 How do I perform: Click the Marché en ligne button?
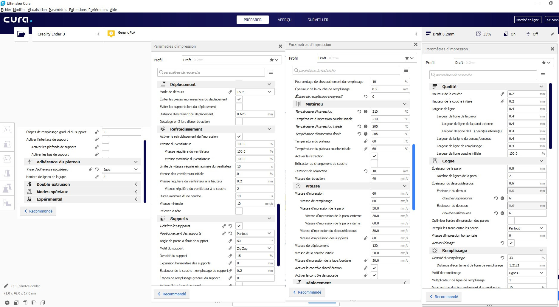527,20
